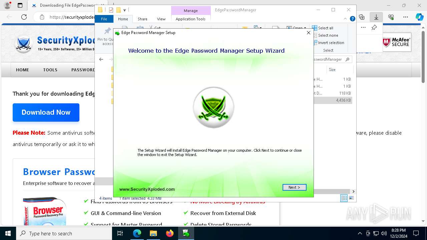The width and height of the screenshot is (427, 240).
Task: Pin the downloads flyout with pin icon
Action: [x=374, y=28]
